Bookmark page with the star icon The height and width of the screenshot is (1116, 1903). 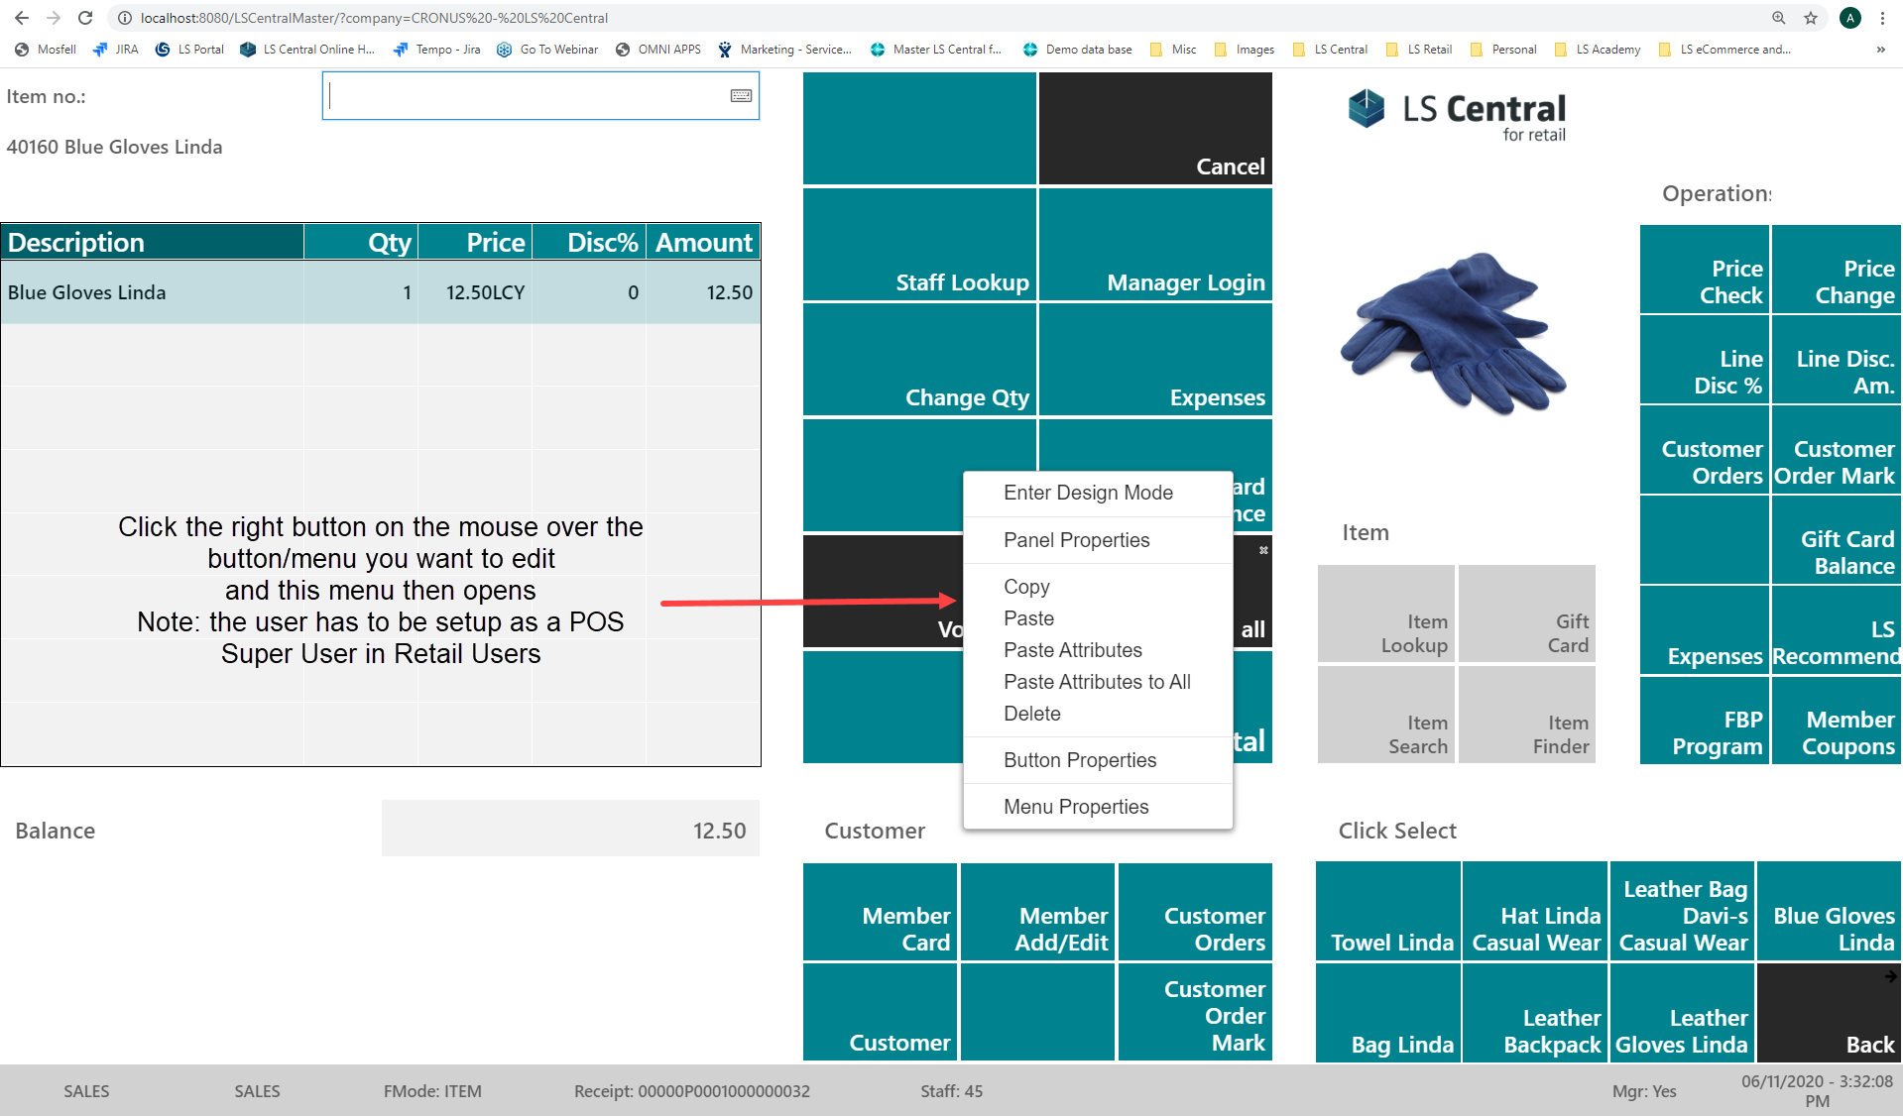tap(1811, 18)
